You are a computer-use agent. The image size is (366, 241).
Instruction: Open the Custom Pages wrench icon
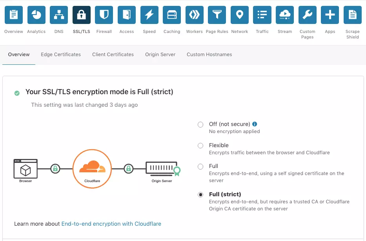(x=308, y=15)
